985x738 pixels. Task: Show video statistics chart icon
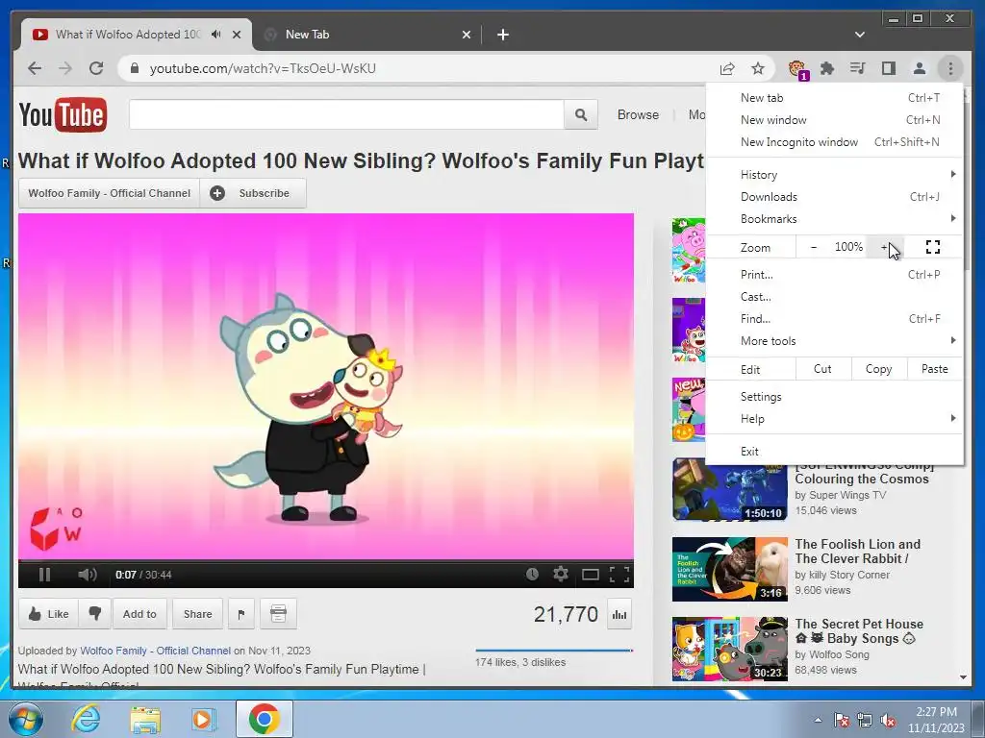click(x=619, y=614)
